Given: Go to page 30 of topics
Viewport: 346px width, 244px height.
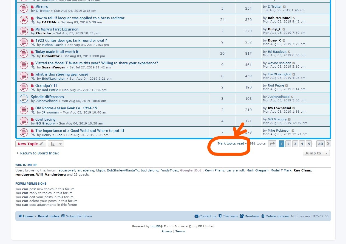Looking at the screenshot, I should click(320, 144).
